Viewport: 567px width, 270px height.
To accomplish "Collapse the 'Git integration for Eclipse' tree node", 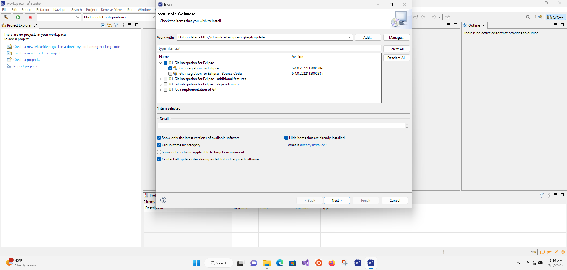I will pyautogui.click(x=161, y=63).
